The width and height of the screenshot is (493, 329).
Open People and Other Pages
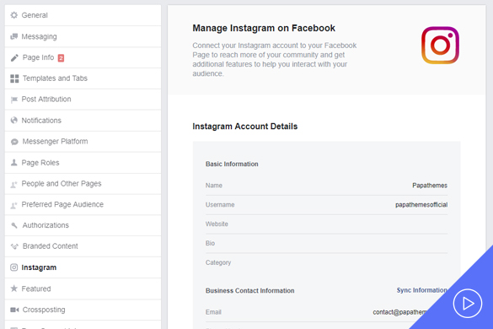pyautogui.click(x=83, y=184)
